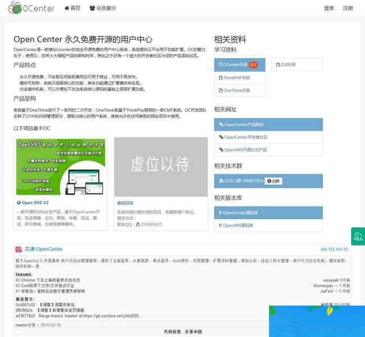Open the 首页 home menu item

[72, 8]
